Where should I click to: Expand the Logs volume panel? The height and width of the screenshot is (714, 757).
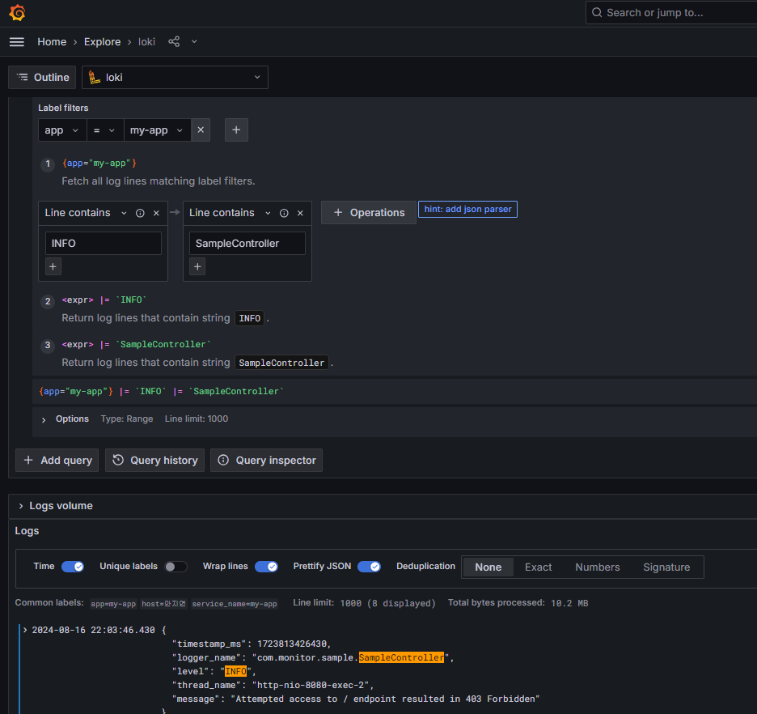[21, 506]
